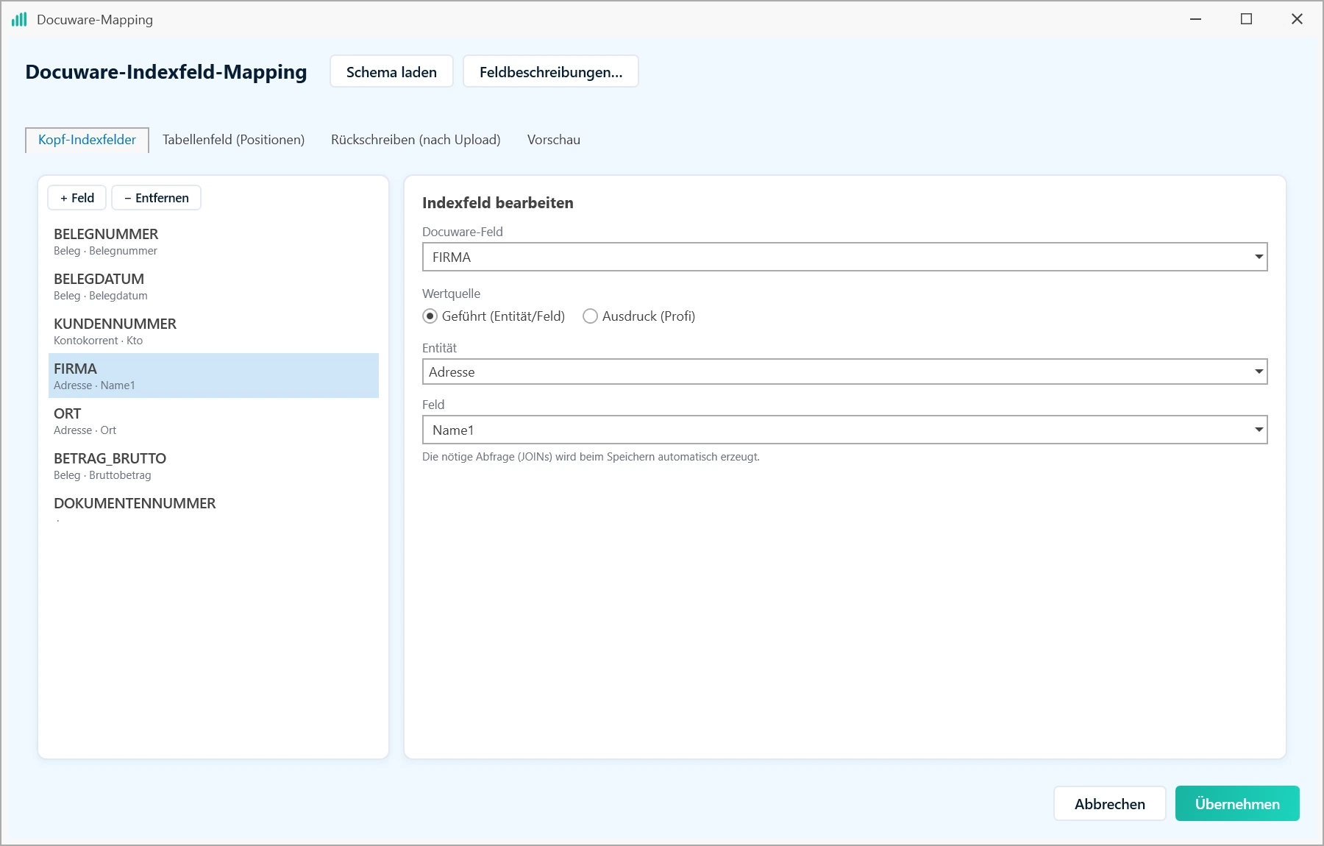Open the Feld dropdown showing Name1

point(844,430)
